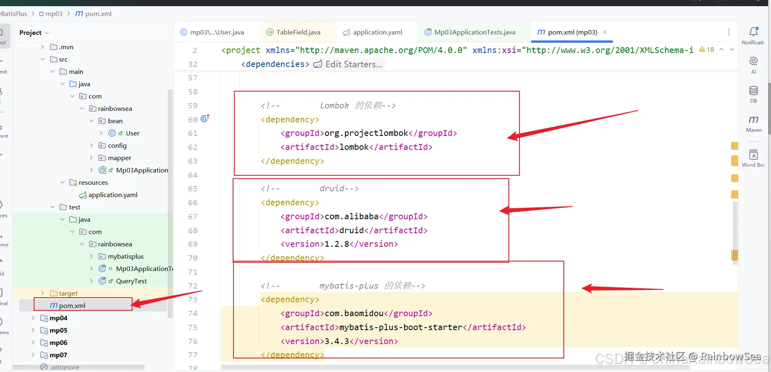The width and height of the screenshot is (771, 372).
Task: Open the AI assistant panel
Action: (753, 65)
